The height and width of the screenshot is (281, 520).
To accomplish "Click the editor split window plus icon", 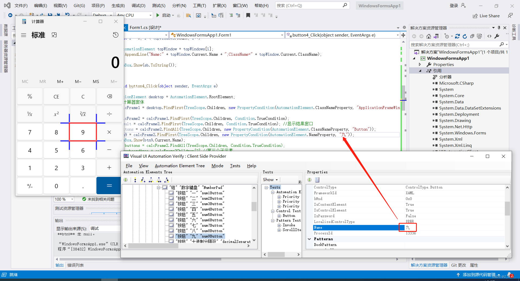I will click(x=403, y=35).
